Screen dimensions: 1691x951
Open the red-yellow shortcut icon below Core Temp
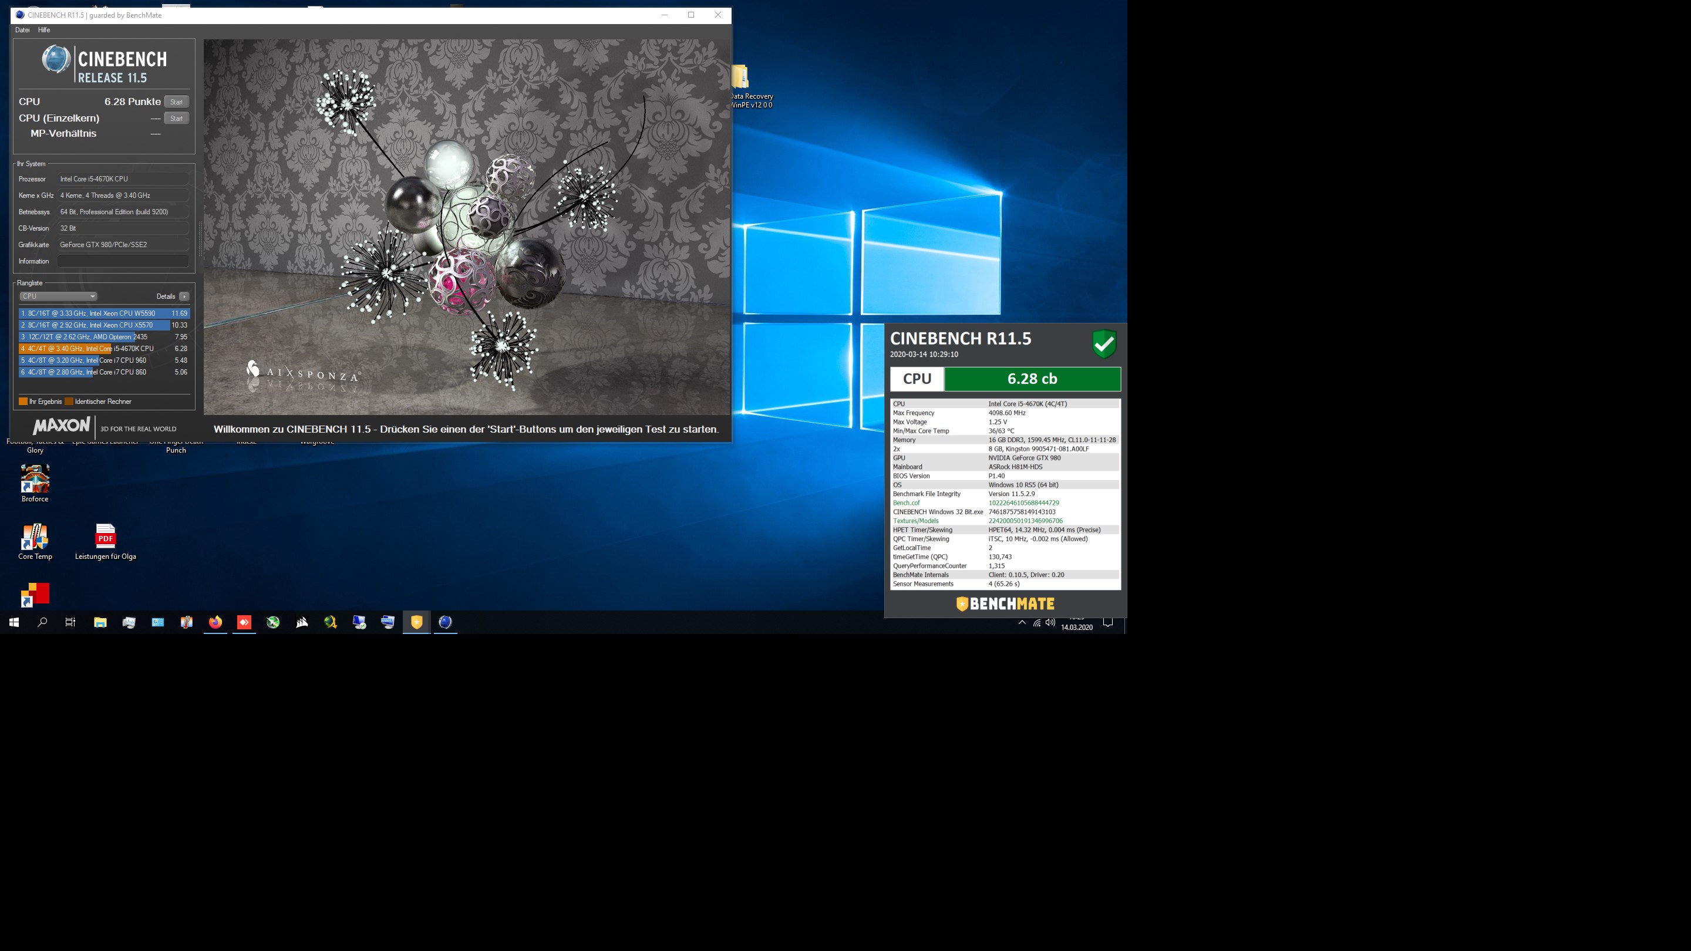[35, 595]
